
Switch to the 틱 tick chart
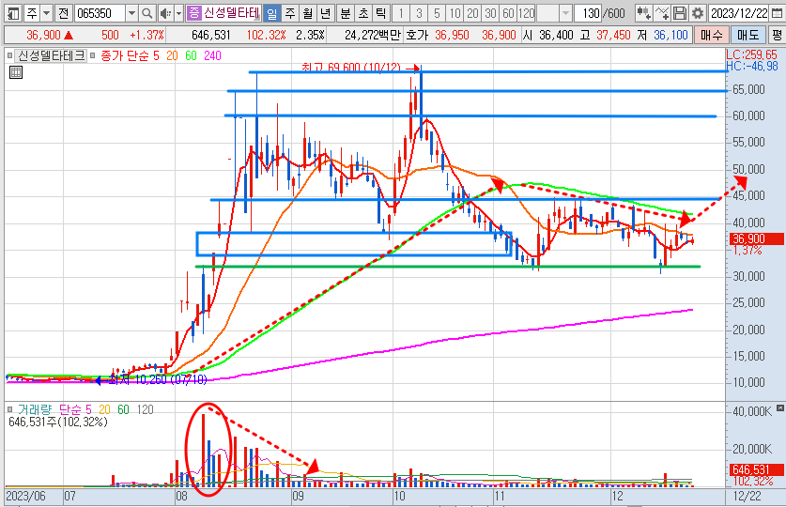381,13
